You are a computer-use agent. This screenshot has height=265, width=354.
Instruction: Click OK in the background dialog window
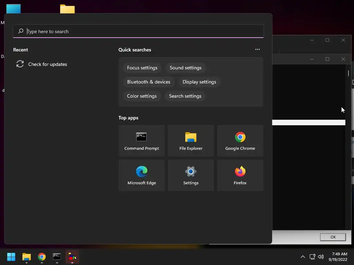tap(333, 237)
